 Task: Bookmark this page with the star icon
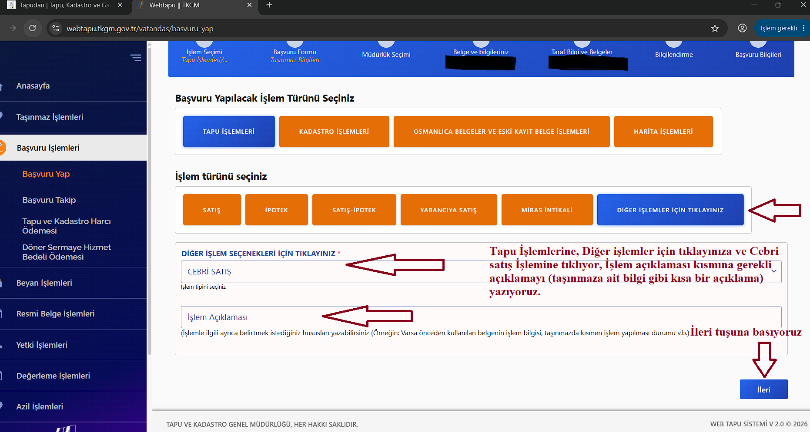pyautogui.click(x=715, y=28)
